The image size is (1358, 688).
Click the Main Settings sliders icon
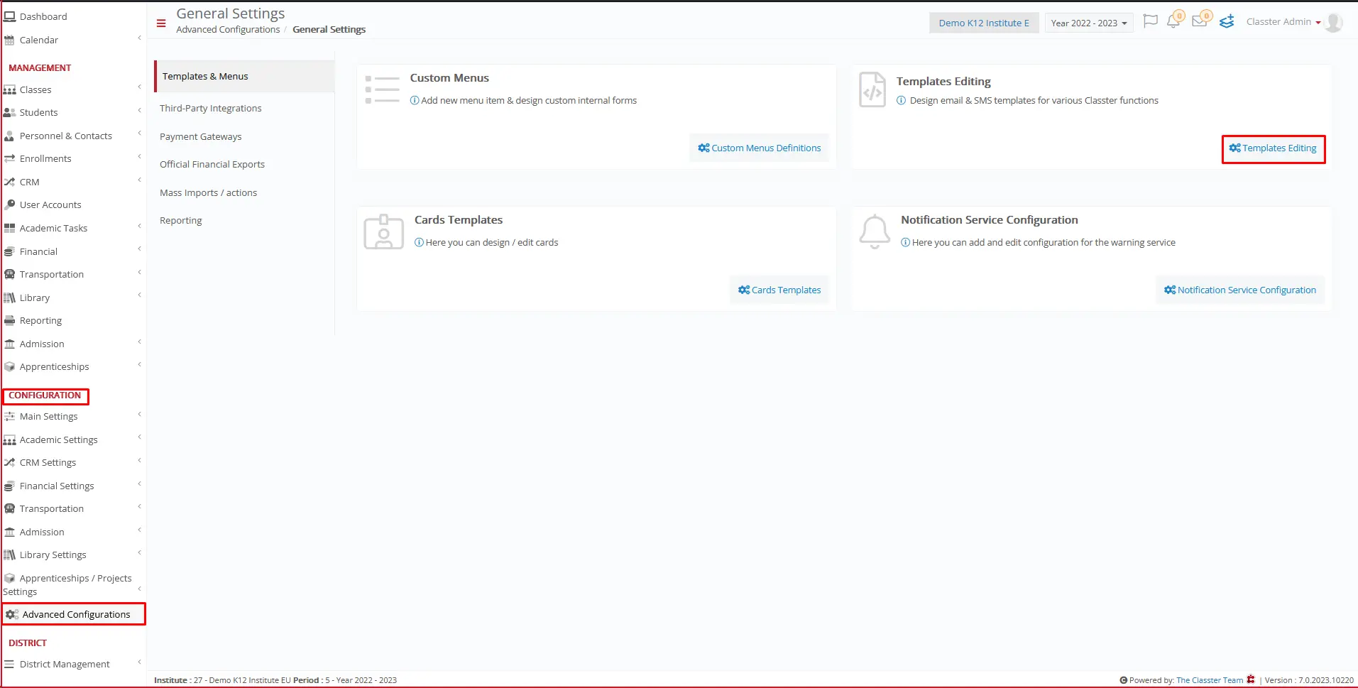(10, 417)
